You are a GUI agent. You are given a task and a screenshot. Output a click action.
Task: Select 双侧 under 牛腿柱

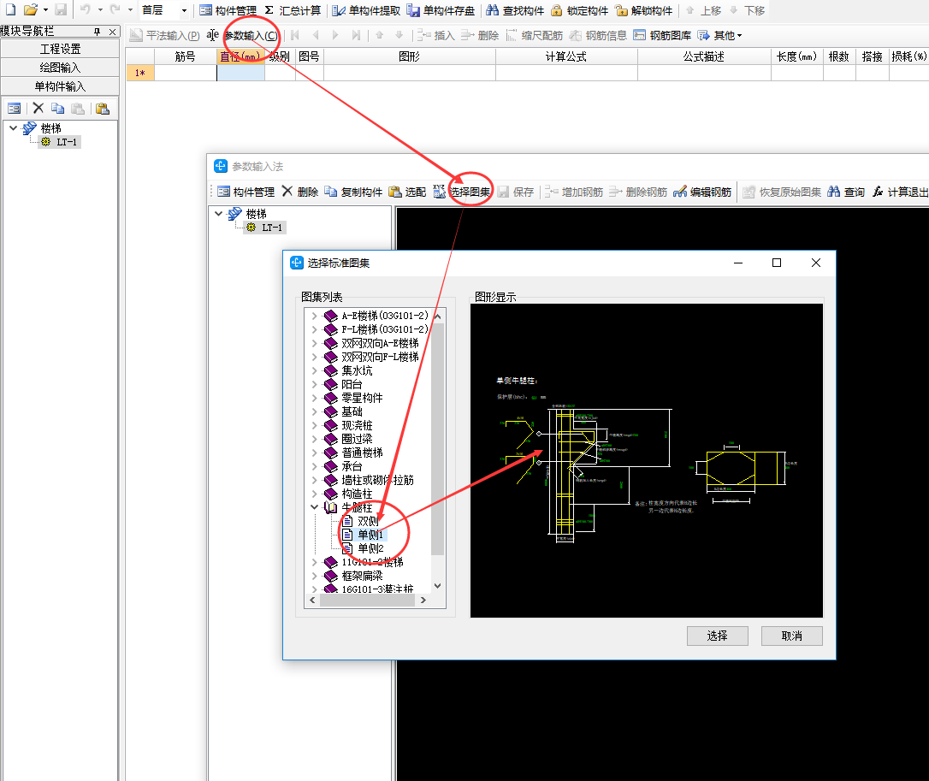click(x=368, y=522)
